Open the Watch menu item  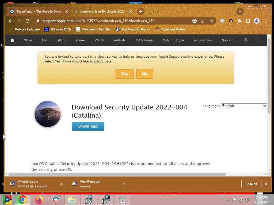pos(100,40)
